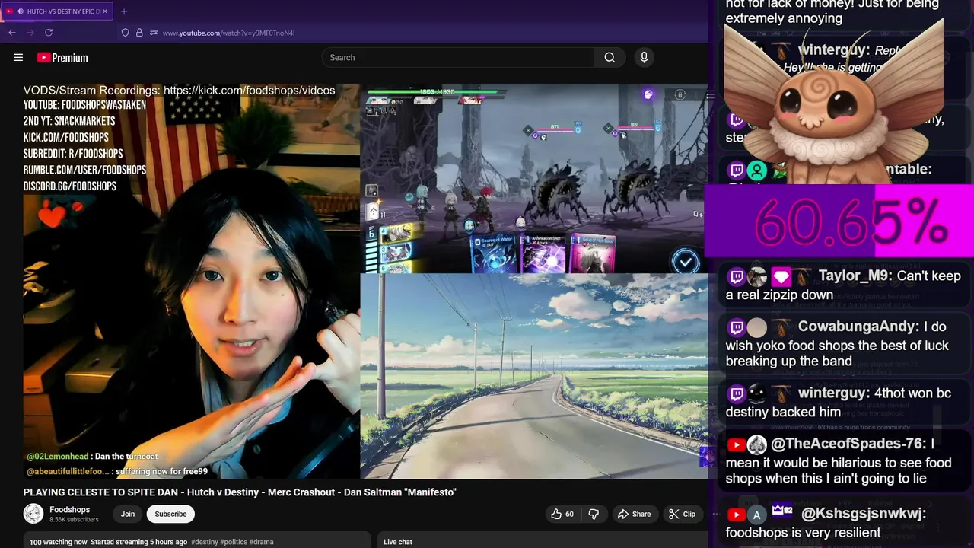Open the YouTube hamburger guide menu
The width and height of the screenshot is (974, 548).
[18, 57]
